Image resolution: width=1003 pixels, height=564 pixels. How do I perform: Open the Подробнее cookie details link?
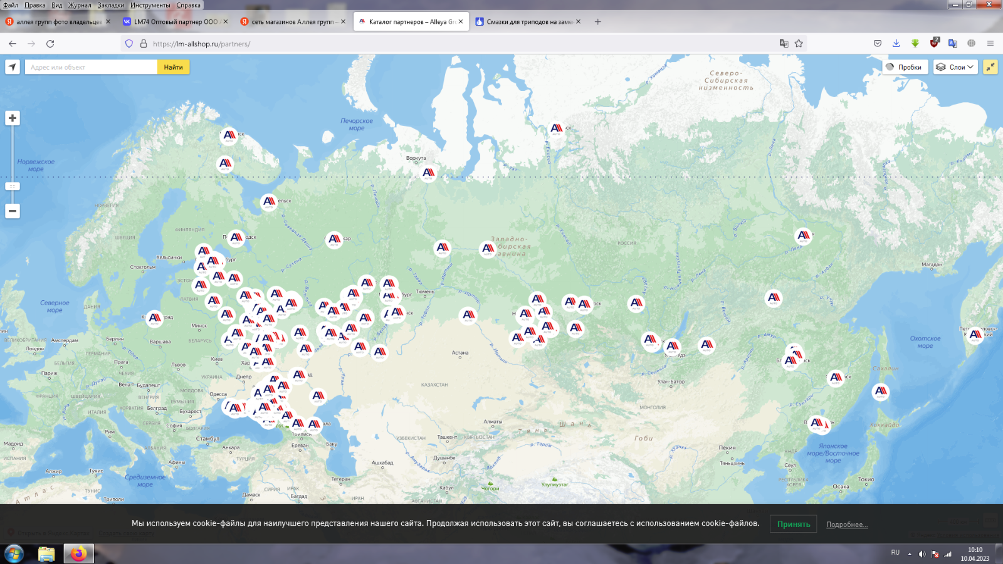[x=846, y=525]
